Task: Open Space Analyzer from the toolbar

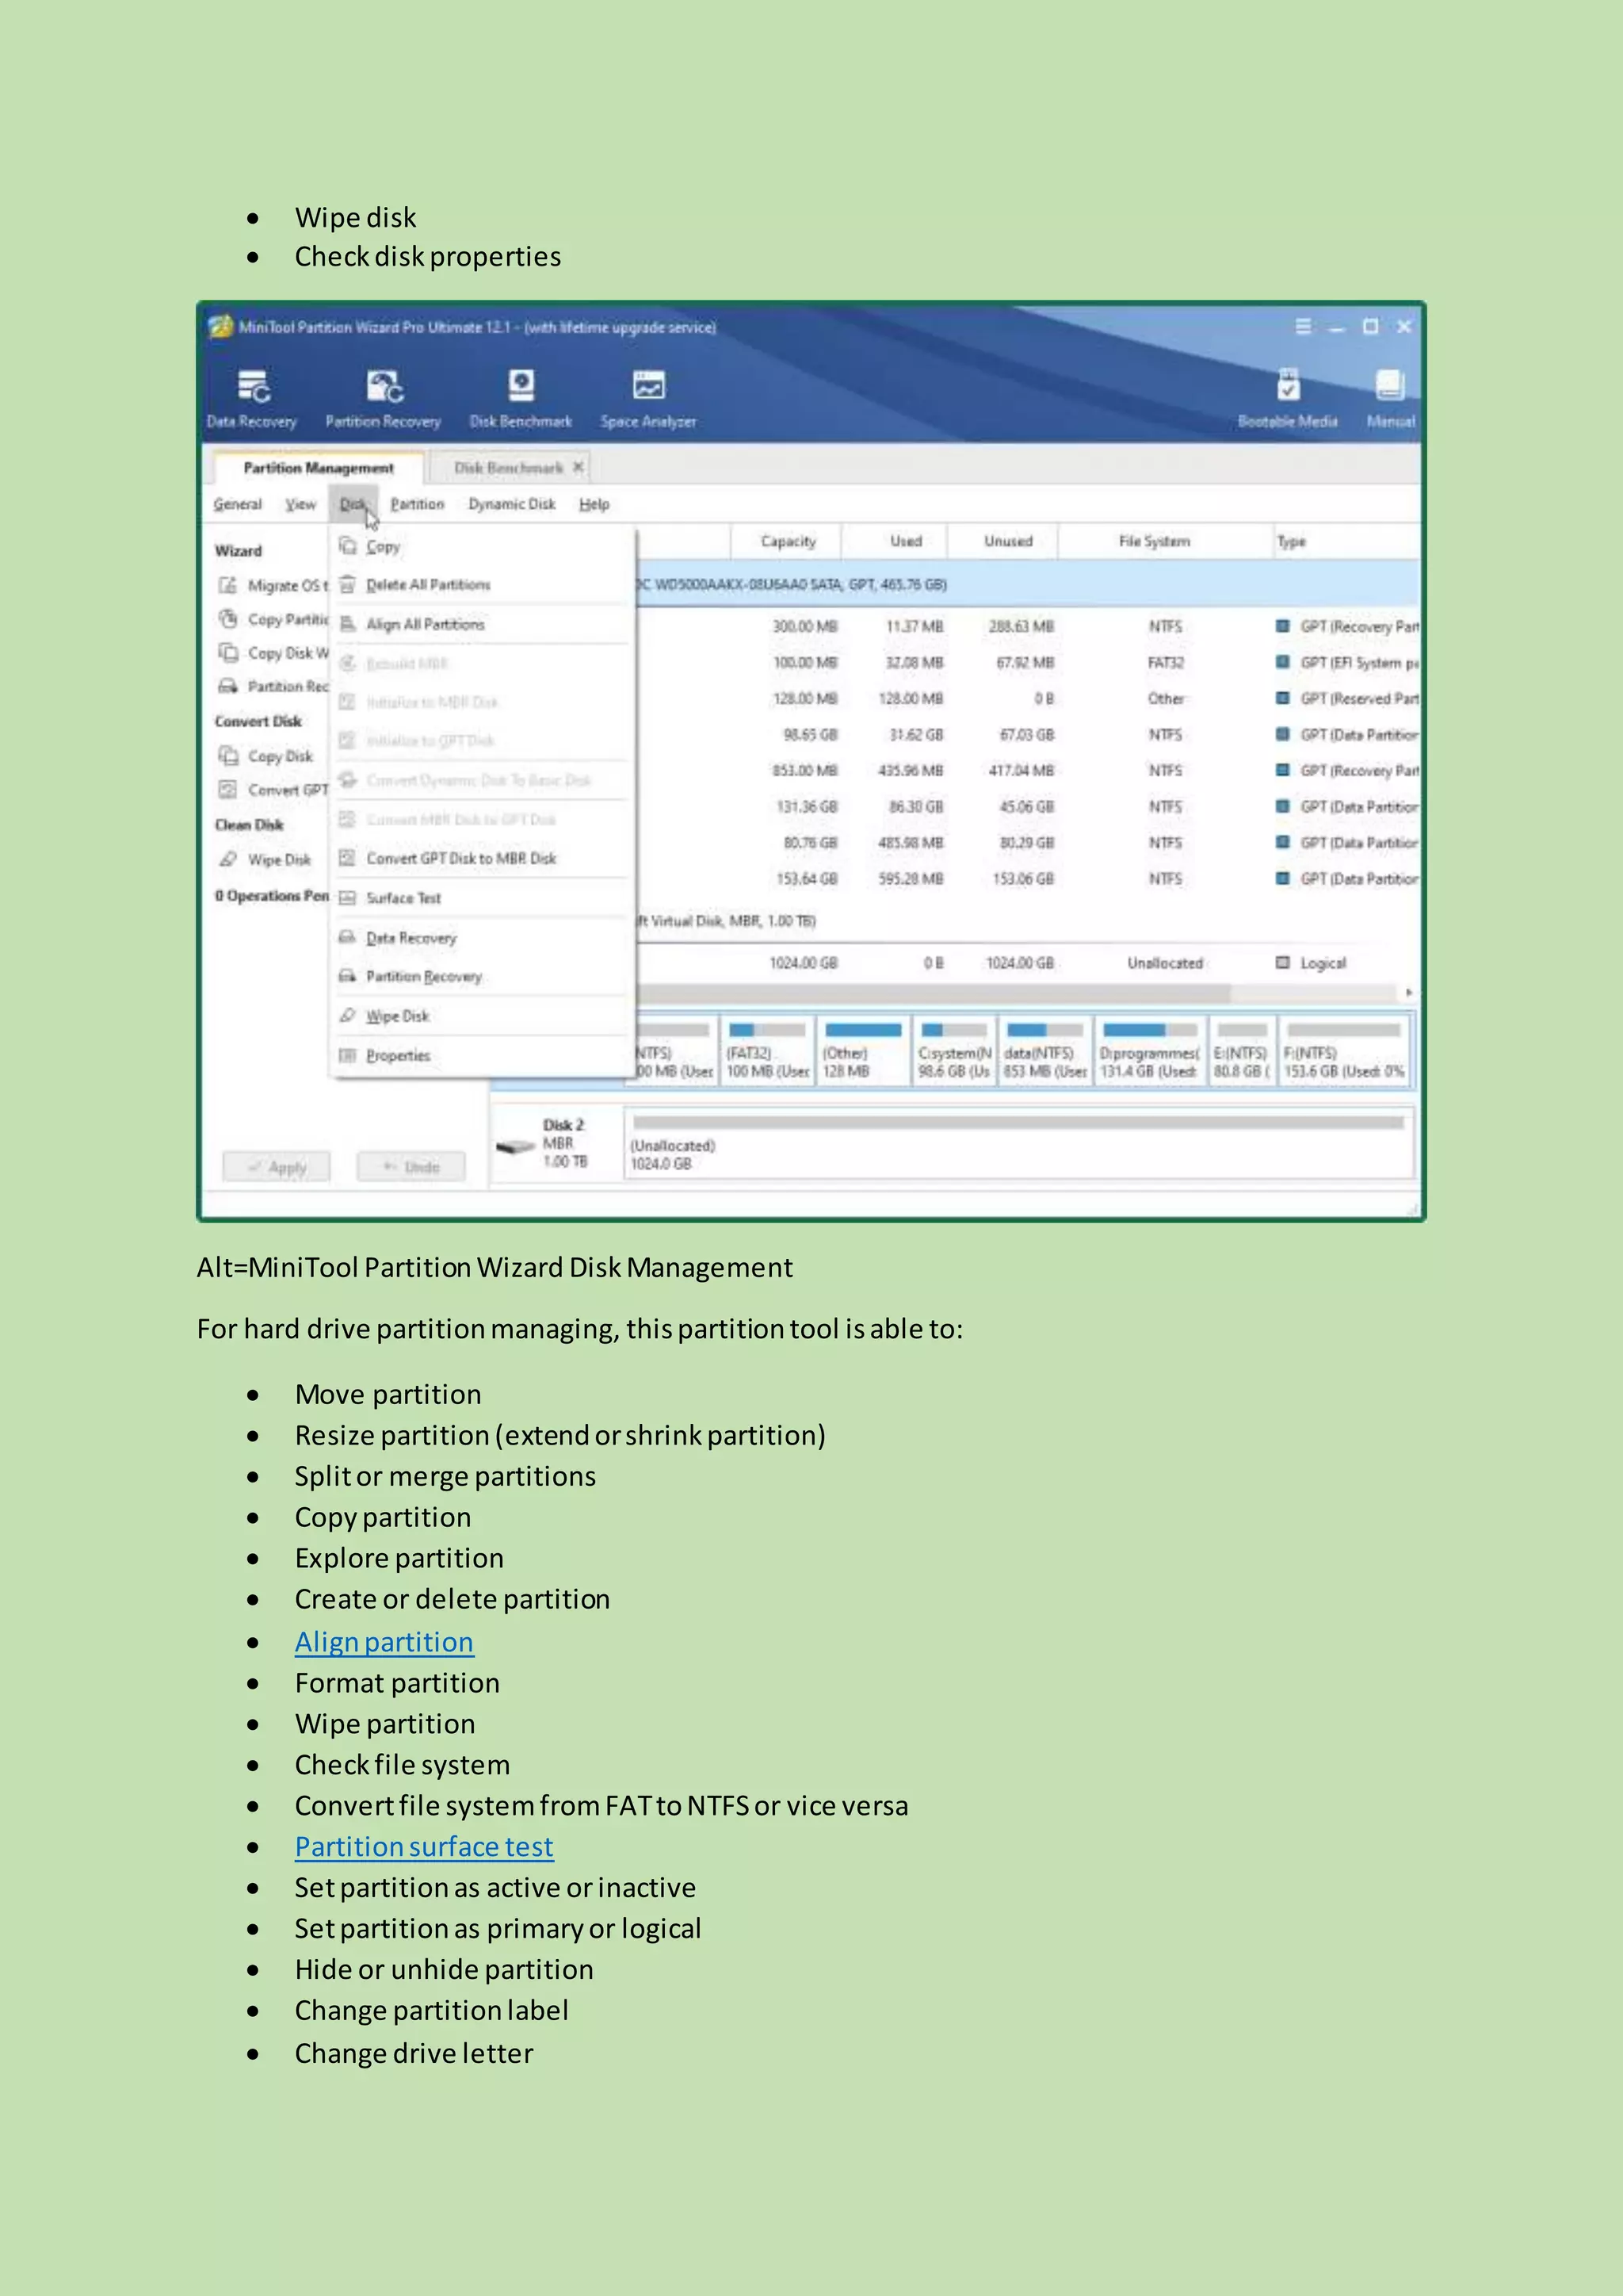Action: [647, 399]
